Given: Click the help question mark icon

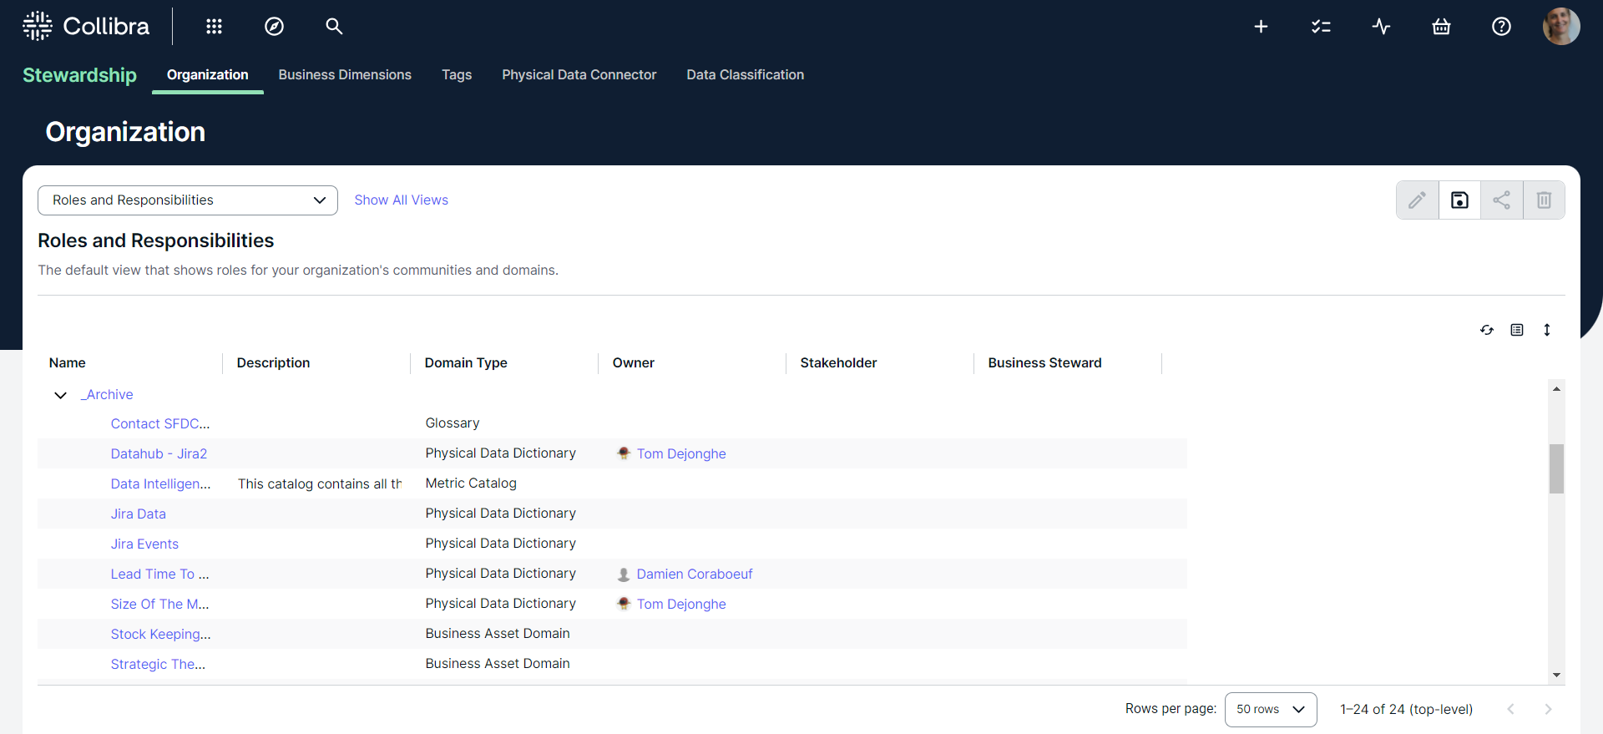Looking at the screenshot, I should (x=1501, y=27).
